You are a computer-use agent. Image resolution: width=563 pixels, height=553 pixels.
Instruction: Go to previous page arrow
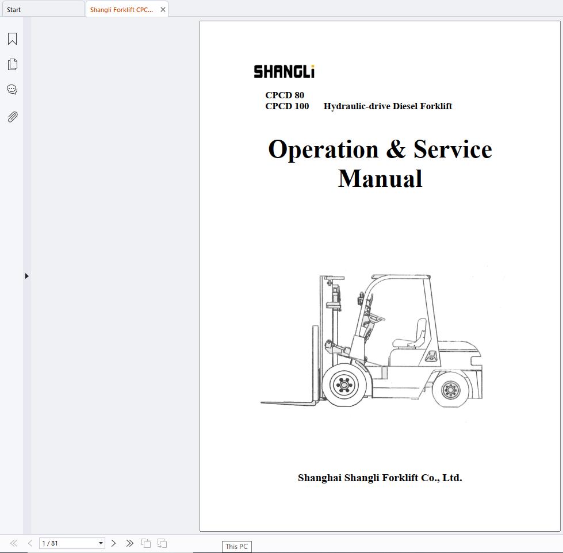coord(30,543)
